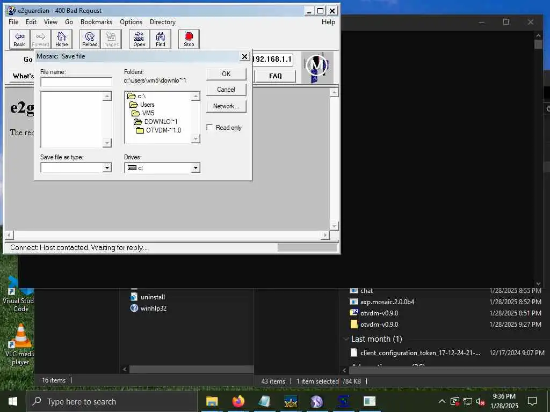This screenshot has width=550, height=412.
Task: Click the Mosaic horizontal scrollbar left arrow
Action: [x=9, y=235]
